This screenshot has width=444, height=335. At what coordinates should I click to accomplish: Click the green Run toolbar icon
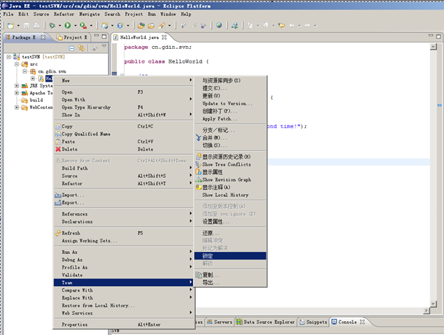click(x=68, y=26)
